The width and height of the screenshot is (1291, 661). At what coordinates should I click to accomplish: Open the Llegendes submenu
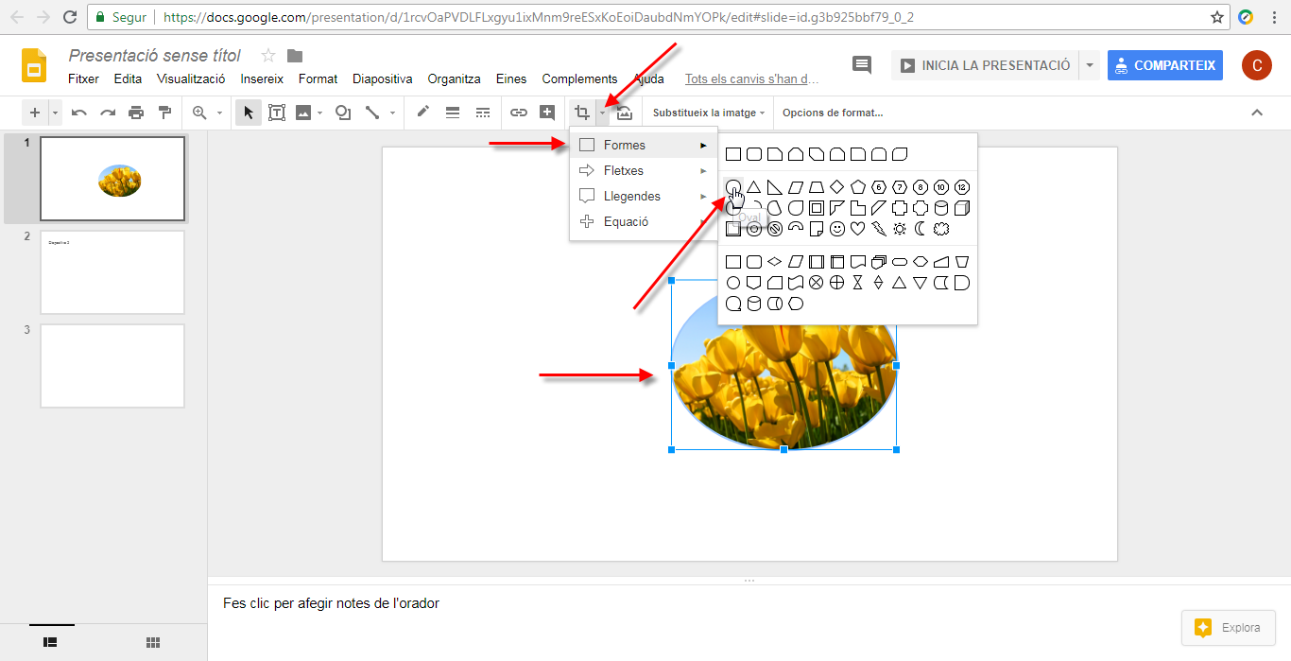pos(643,196)
